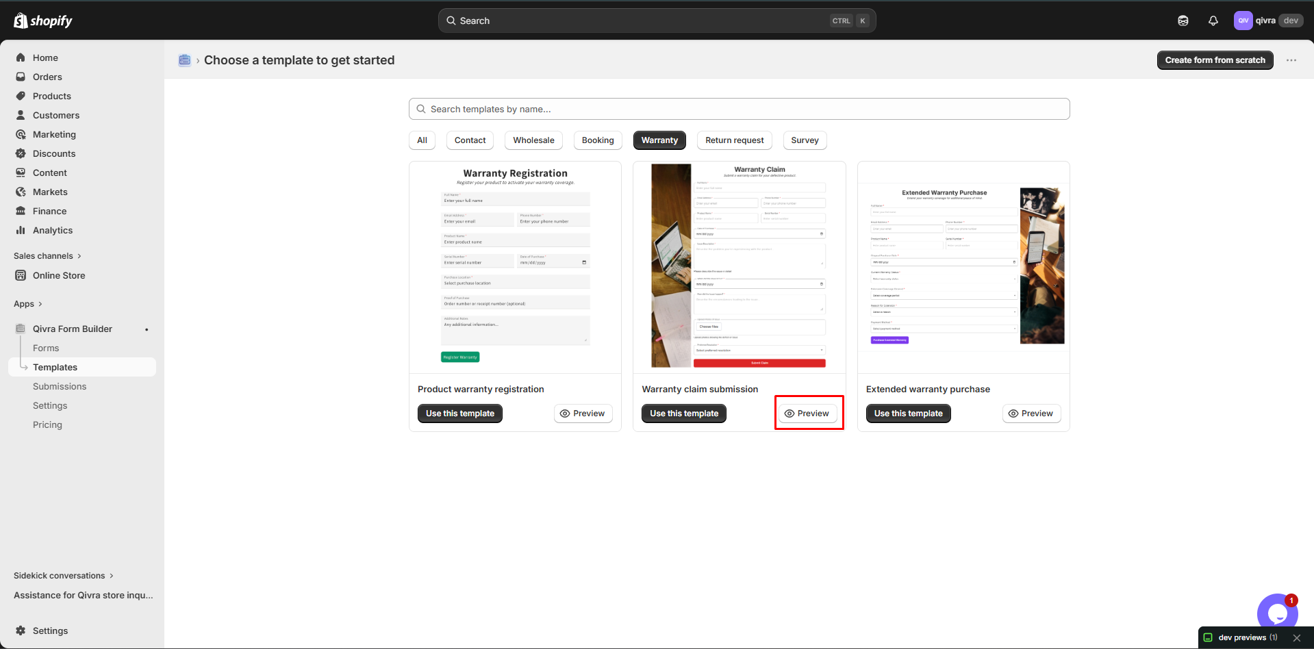
Task: Click the Warranty claim submission title
Action: (700, 389)
